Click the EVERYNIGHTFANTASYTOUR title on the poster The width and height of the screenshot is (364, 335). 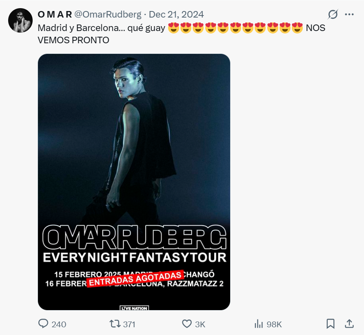[x=134, y=257]
